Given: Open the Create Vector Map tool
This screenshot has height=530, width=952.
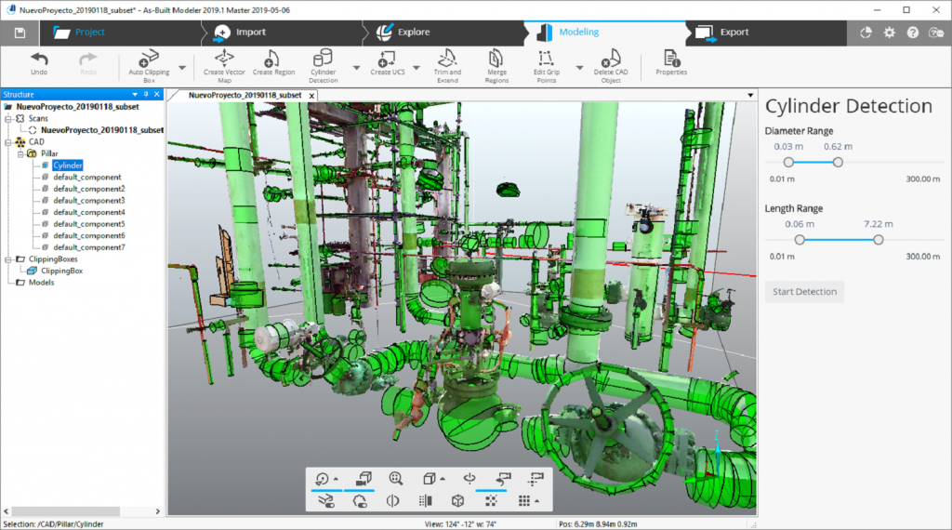Looking at the screenshot, I should (x=224, y=66).
